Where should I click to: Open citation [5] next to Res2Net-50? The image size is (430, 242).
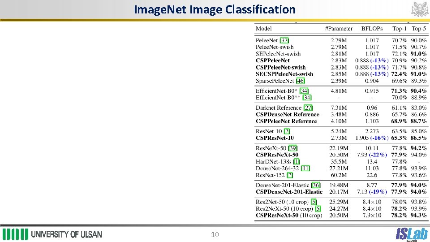314,202
